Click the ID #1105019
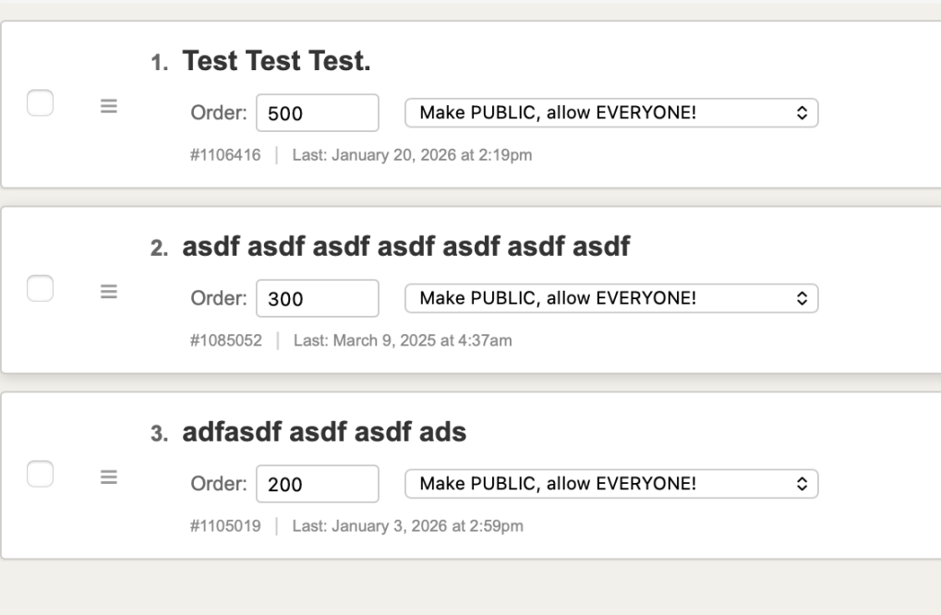This screenshot has width=941, height=615. click(x=225, y=526)
